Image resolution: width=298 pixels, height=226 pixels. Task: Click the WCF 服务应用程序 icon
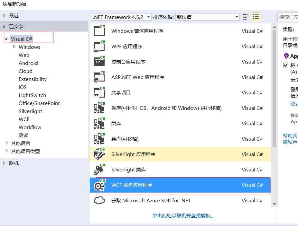tap(99, 185)
